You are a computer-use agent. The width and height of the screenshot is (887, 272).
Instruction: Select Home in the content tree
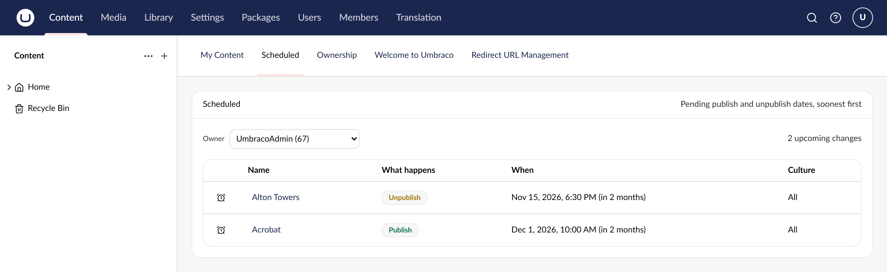(38, 87)
